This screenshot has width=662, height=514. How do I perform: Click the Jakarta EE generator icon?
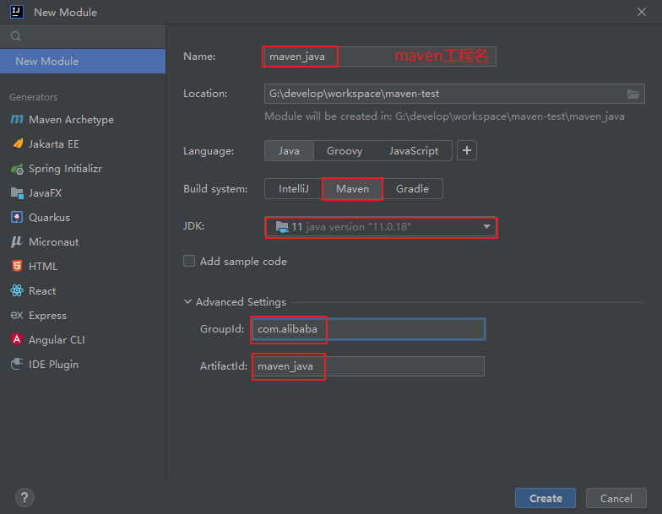17,143
